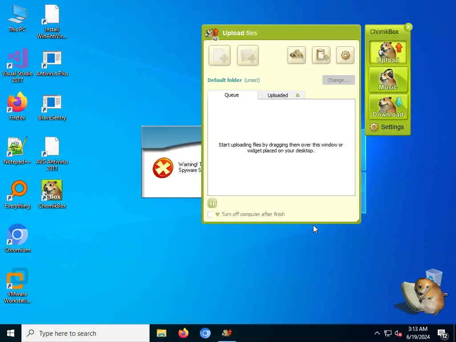The height and width of the screenshot is (342, 456).
Task: Click the green triangle on Uploaded tab
Action: point(297,95)
